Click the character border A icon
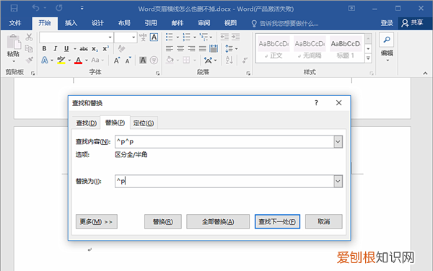433x271 pixels. pos(154,37)
